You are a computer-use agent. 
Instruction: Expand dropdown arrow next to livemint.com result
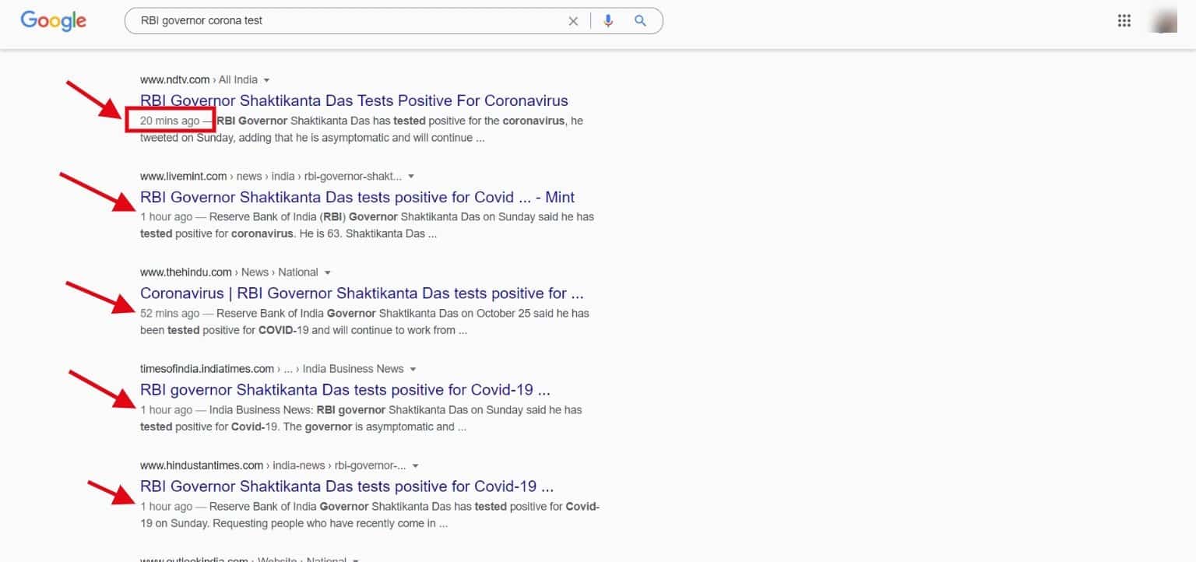411,177
